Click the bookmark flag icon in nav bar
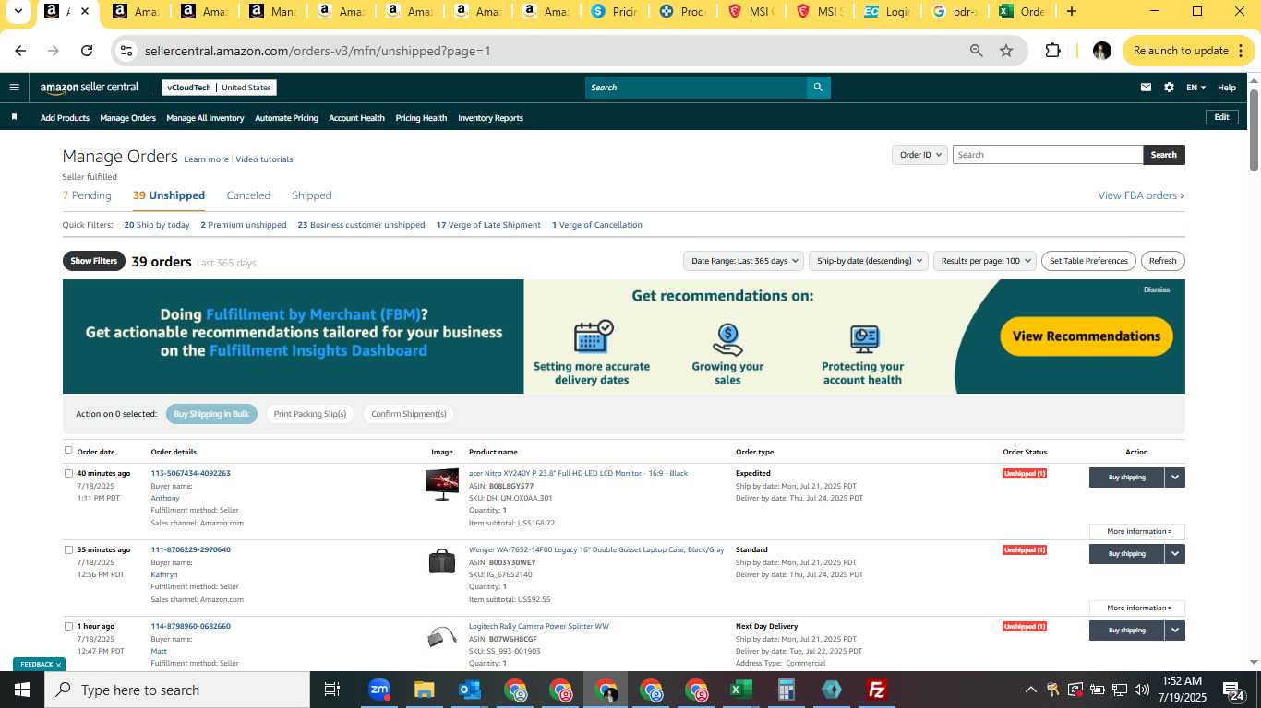 click(x=14, y=117)
